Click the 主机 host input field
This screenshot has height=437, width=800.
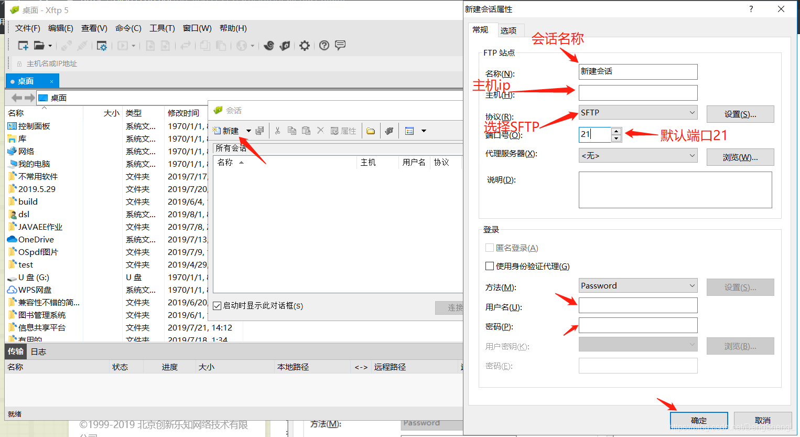[638, 93]
